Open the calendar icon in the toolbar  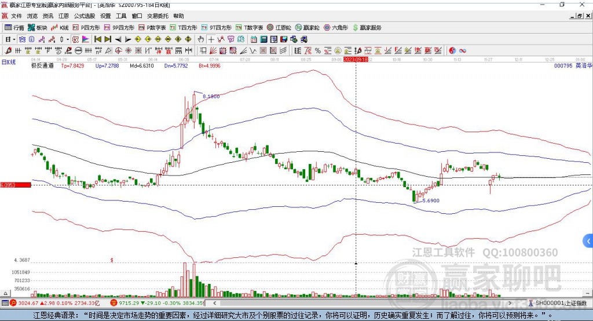pyautogui.click(x=254, y=39)
